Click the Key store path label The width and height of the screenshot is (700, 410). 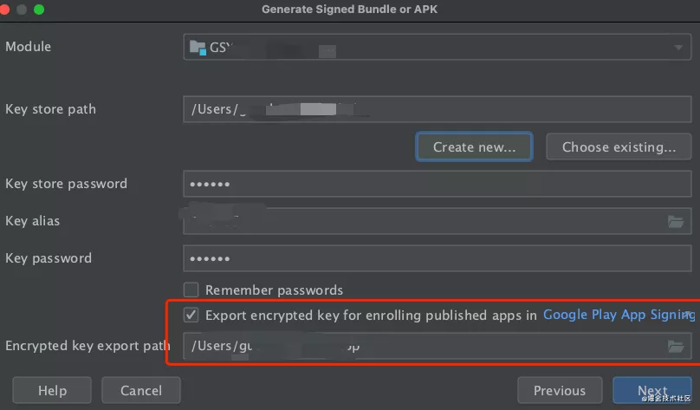tap(50, 109)
